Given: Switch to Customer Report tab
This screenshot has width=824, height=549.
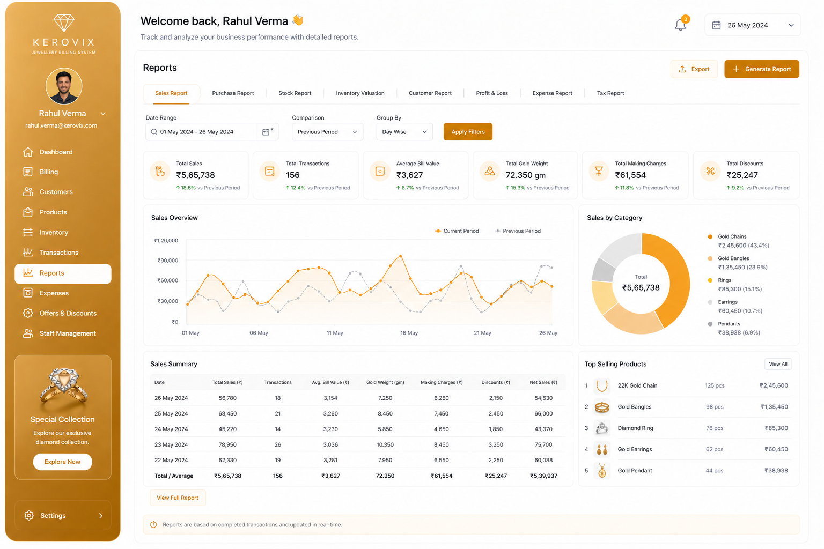Looking at the screenshot, I should (430, 93).
